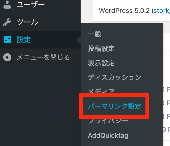Viewport: 170px width, 146px height.
Task: Open the ユーザー menu label
Action: tap(31, 5)
